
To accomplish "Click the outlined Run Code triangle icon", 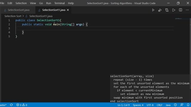I will 174,10.
